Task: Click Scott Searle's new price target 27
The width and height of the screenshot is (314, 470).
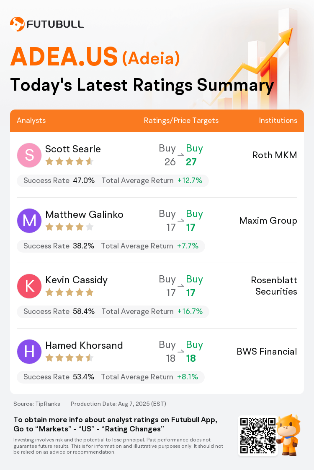Action: click(191, 162)
